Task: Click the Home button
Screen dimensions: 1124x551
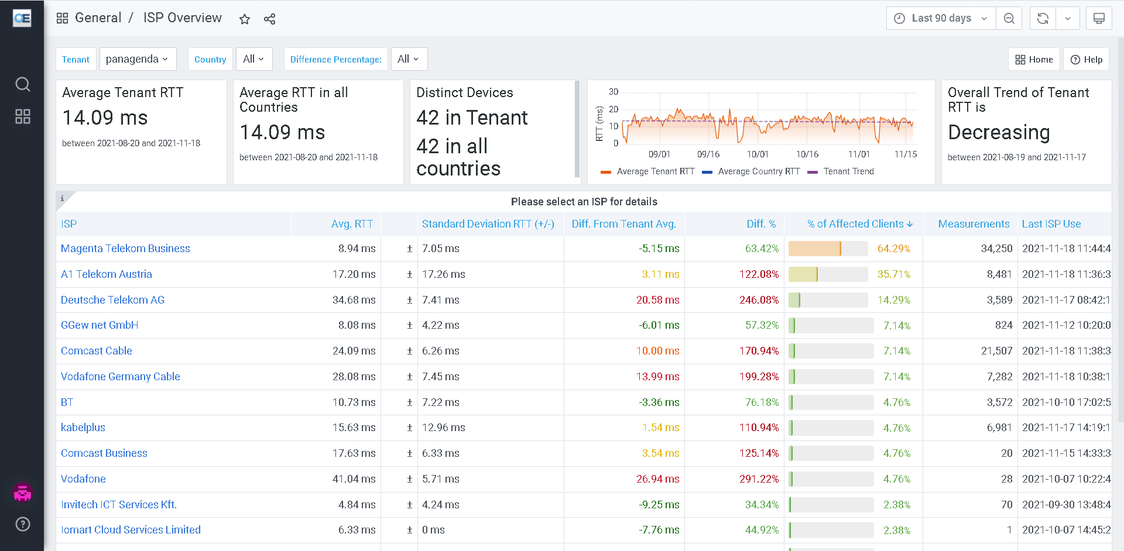Action: (x=1034, y=60)
